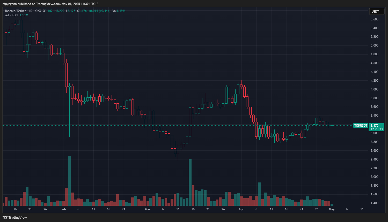This screenshot has height=222, width=388.
Task: Click the 3.400 price axis label
Action: (x=374, y=116)
